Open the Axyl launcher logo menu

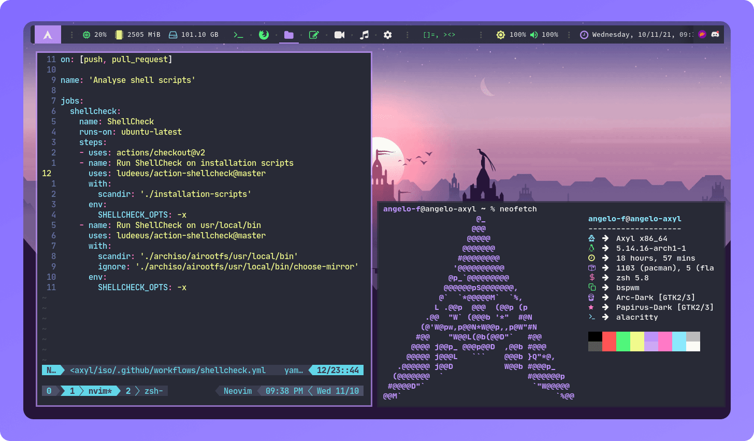[48, 35]
